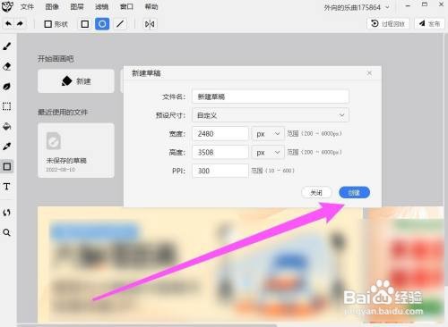Choose the rectangle shape option
The image size is (448, 327).
coord(85,24)
